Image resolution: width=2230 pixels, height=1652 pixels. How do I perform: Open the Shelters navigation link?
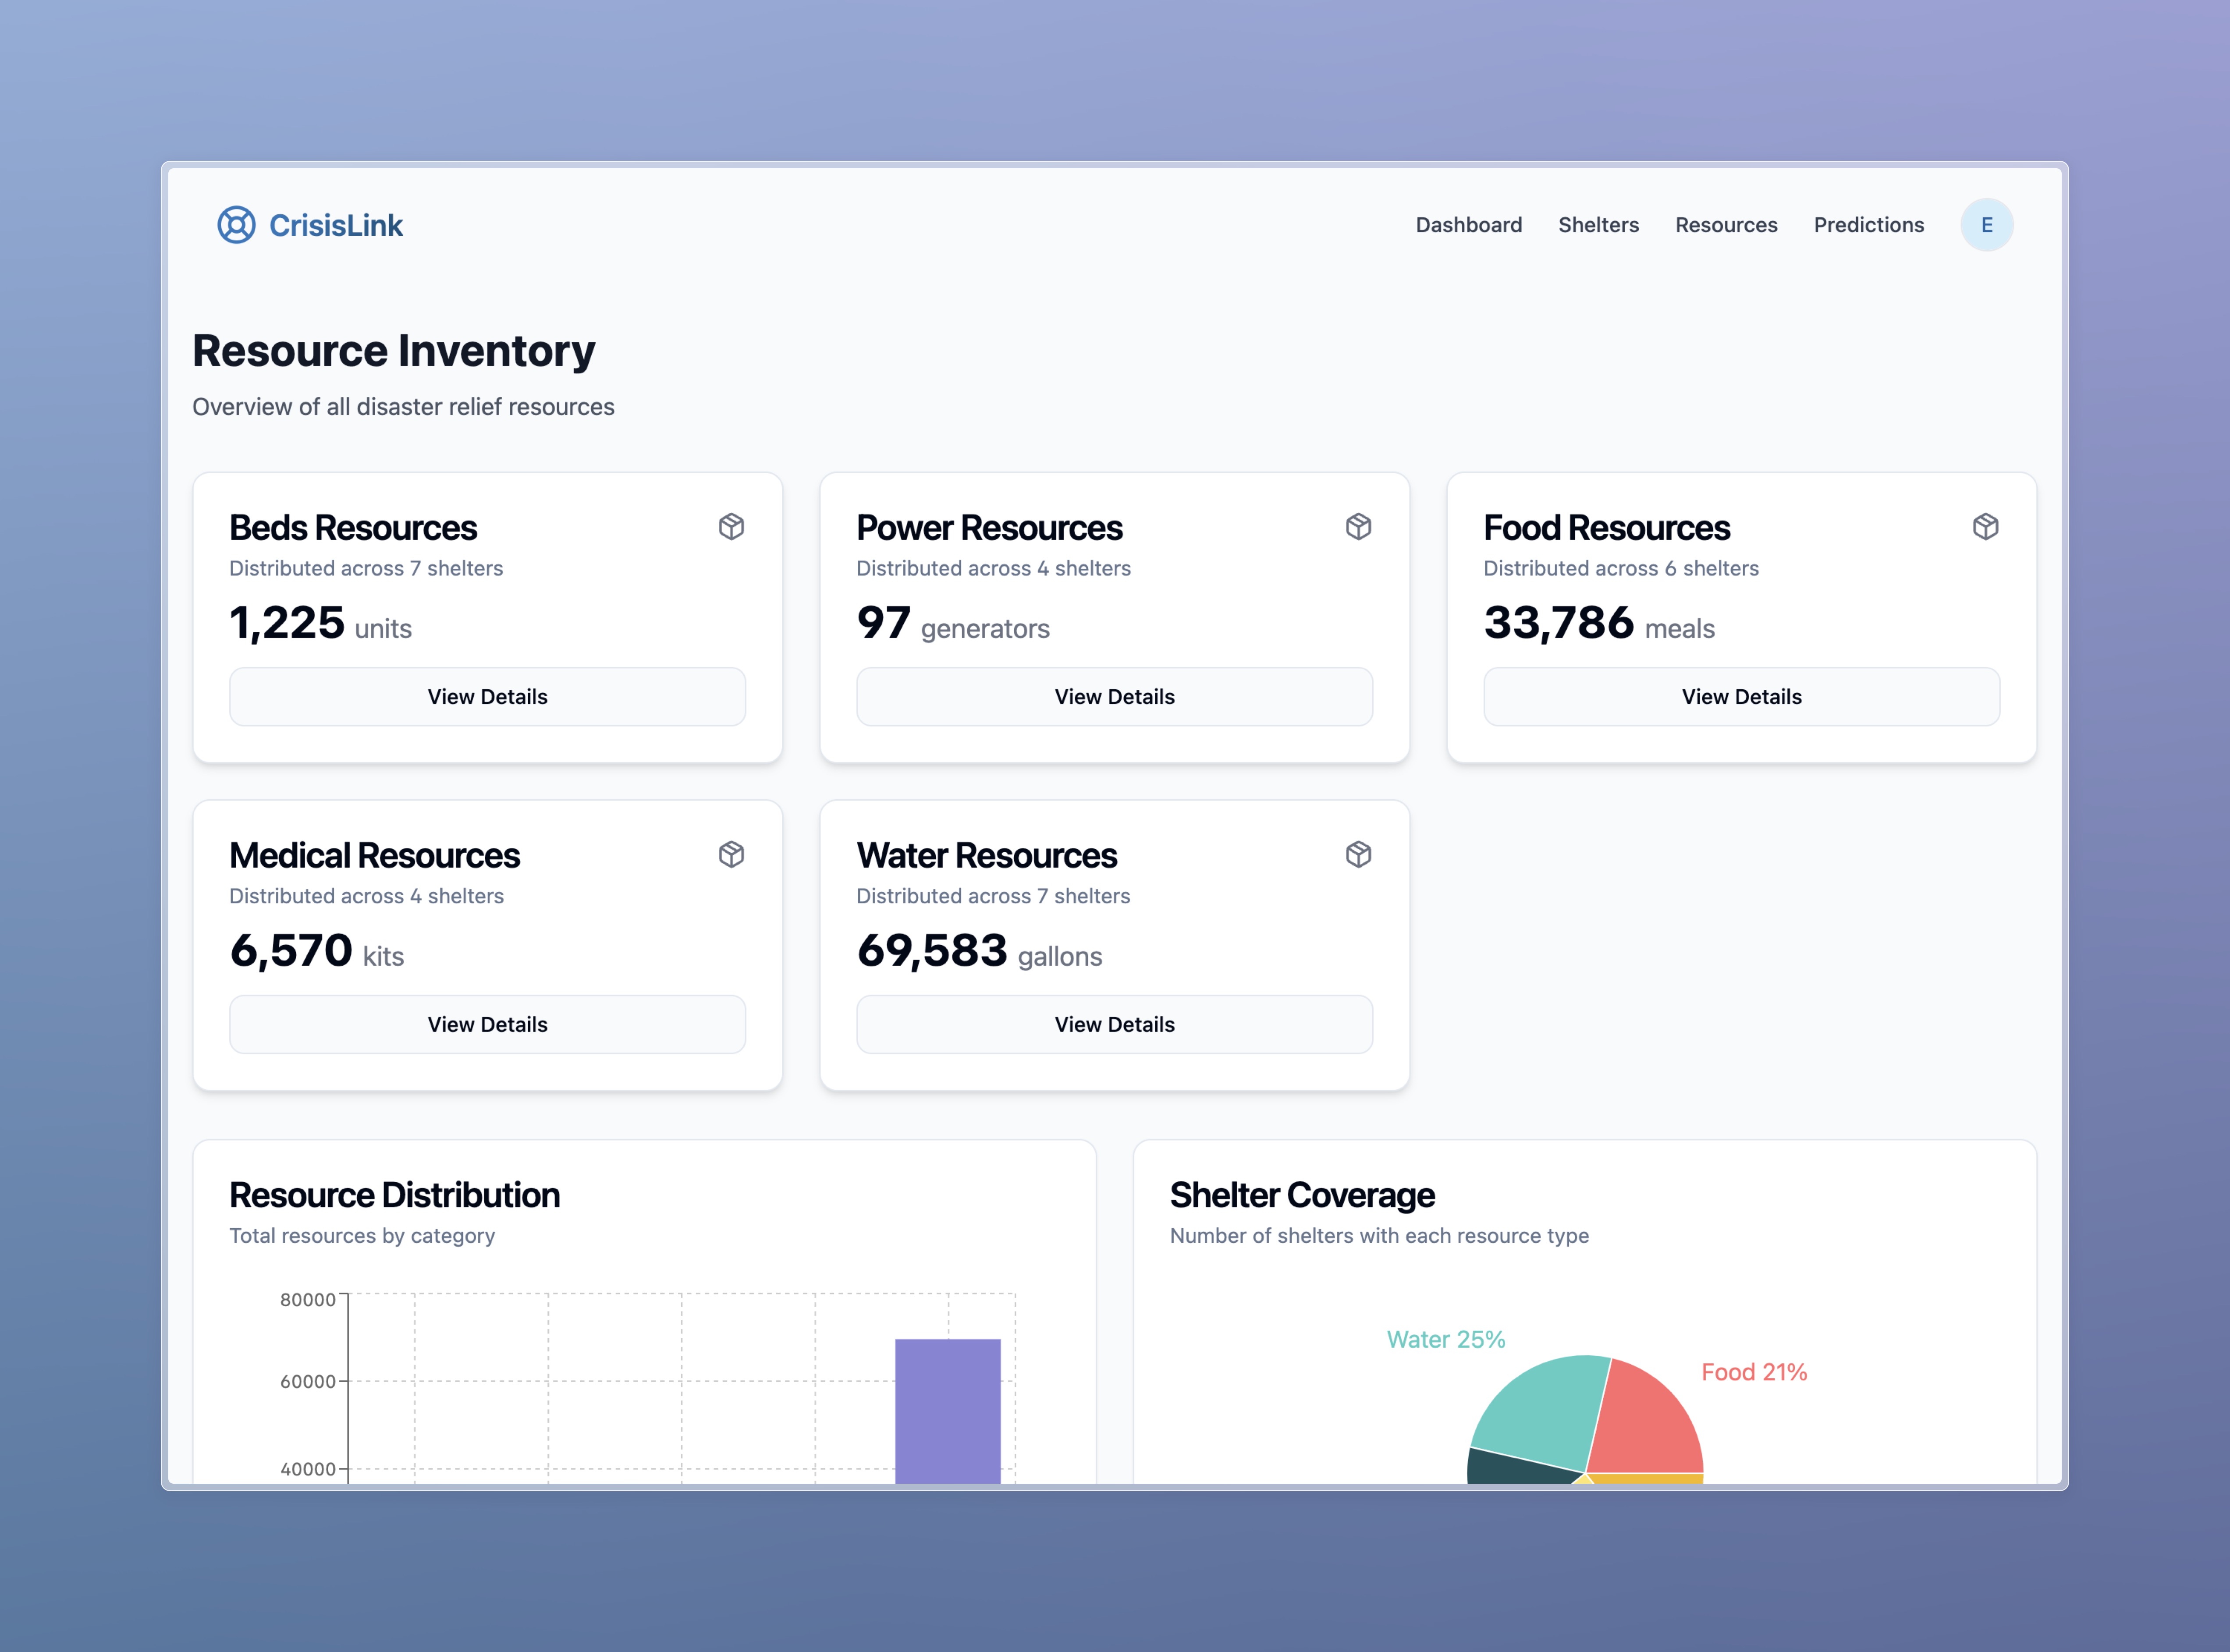tap(1598, 225)
